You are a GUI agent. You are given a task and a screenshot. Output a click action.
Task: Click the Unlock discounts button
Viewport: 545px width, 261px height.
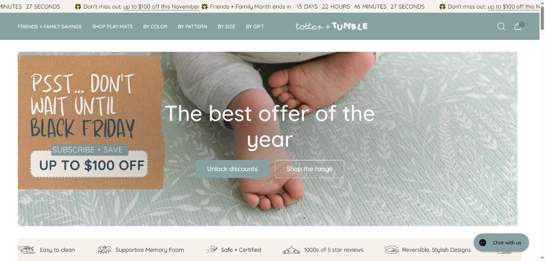[x=232, y=169]
